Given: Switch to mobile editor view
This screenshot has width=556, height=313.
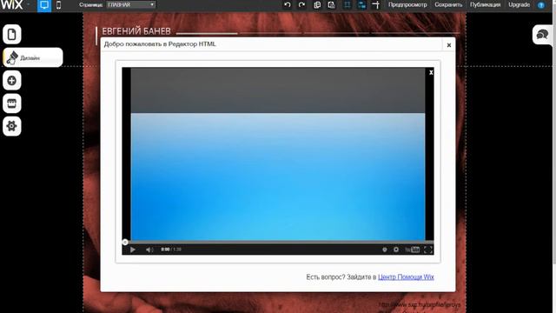Looking at the screenshot, I should coord(58,5).
